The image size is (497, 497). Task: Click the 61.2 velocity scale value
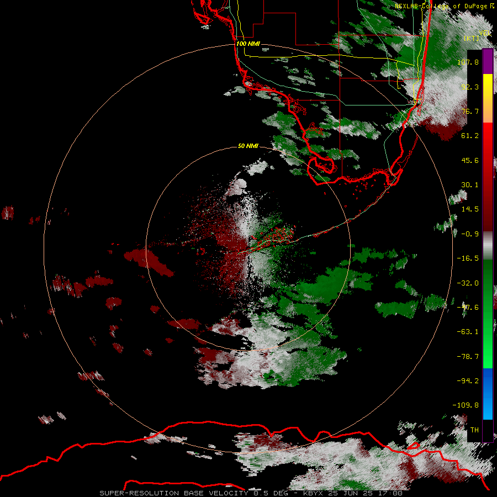(470, 136)
